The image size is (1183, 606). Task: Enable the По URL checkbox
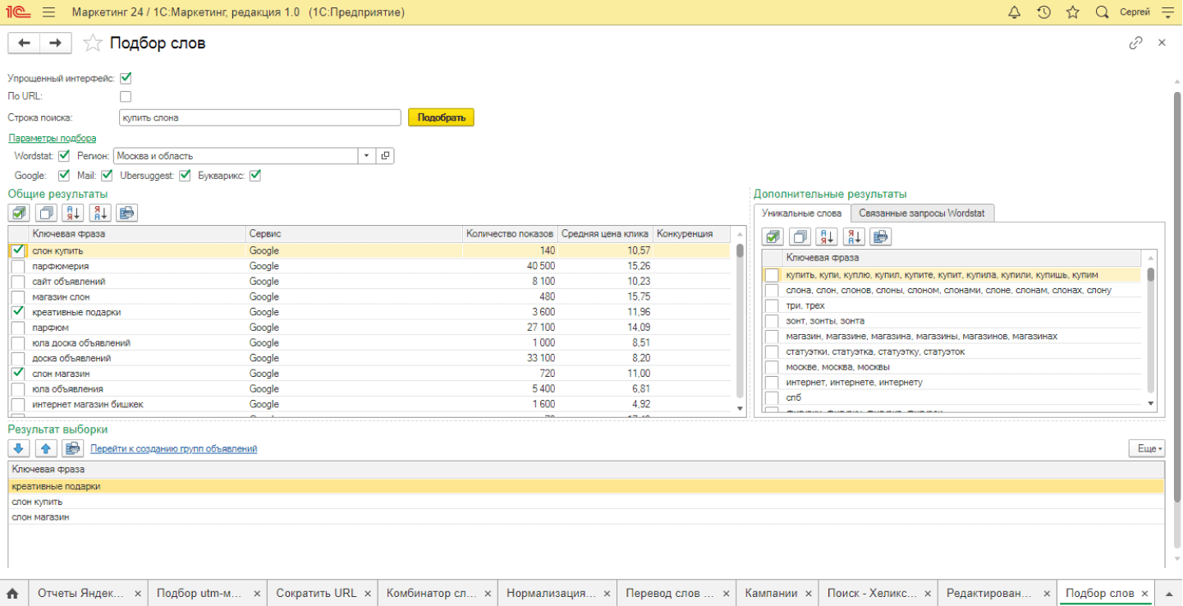pyautogui.click(x=126, y=96)
